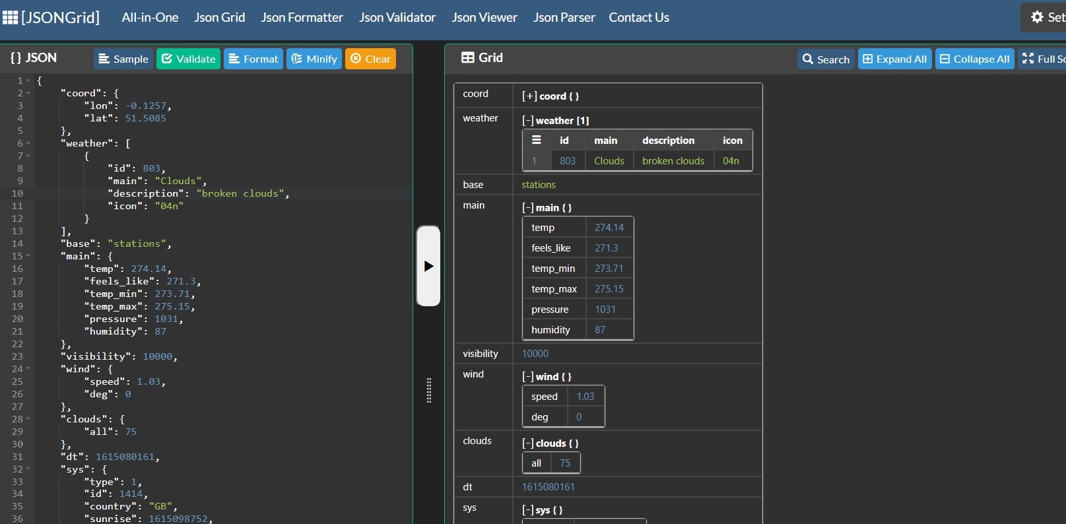Collapse the main object in grid
The image size is (1066, 524).
click(x=527, y=208)
